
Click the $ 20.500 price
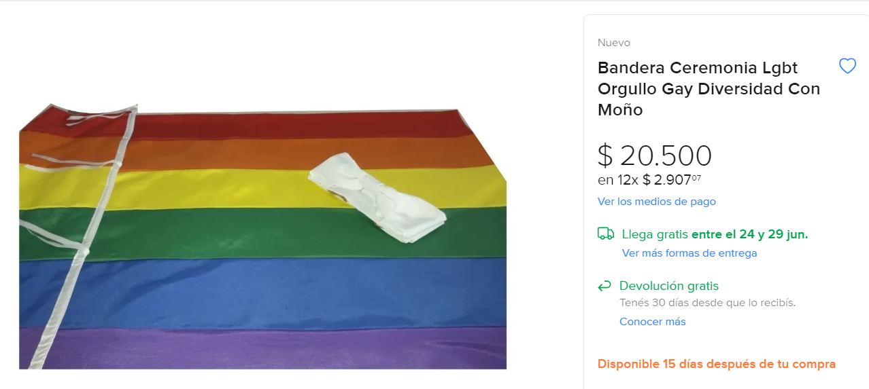click(x=654, y=155)
